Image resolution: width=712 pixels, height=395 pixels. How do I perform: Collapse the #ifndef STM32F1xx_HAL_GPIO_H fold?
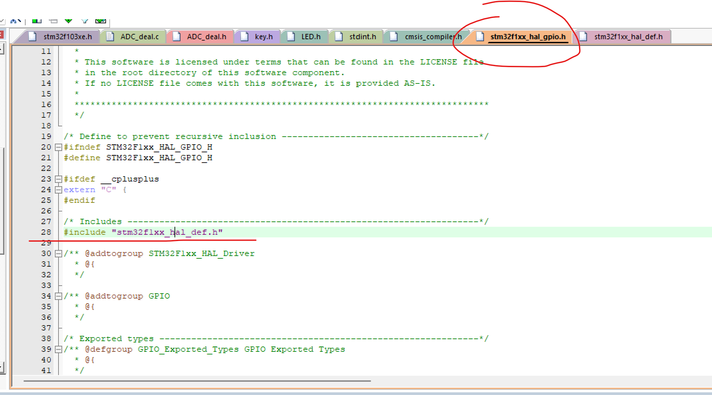point(59,147)
